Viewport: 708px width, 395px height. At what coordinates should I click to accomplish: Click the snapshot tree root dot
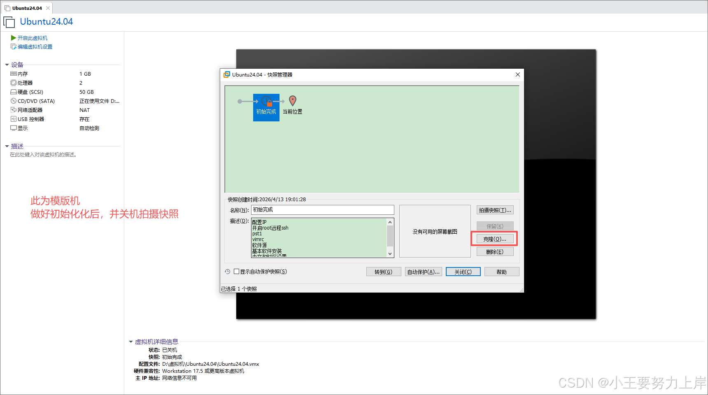coord(240,101)
